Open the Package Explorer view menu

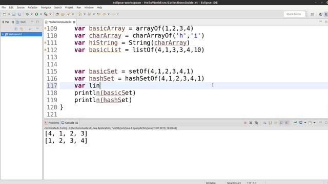tap(37, 29)
